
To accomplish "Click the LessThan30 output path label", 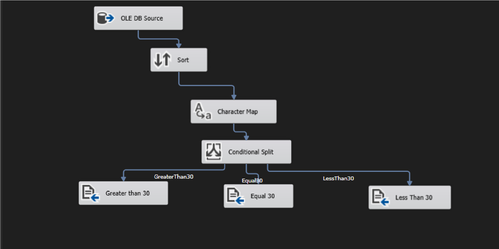I will pyautogui.click(x=339, y=178).
